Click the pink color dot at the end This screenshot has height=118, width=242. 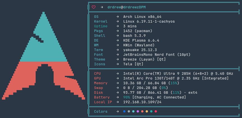pos(156,111)
